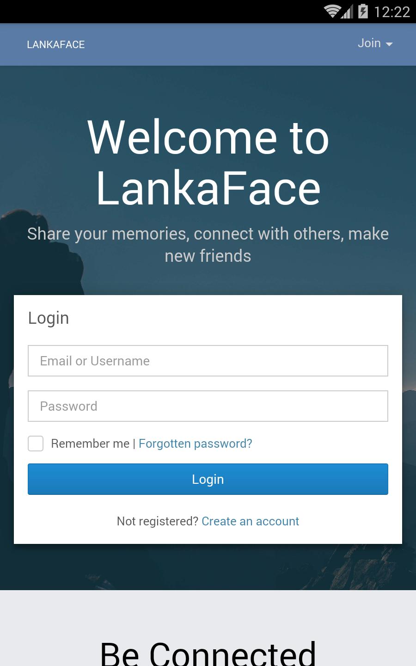Screen dimensions: 416x666
Task: Open the Join dropdown menu
Action: tap(375, 43)
